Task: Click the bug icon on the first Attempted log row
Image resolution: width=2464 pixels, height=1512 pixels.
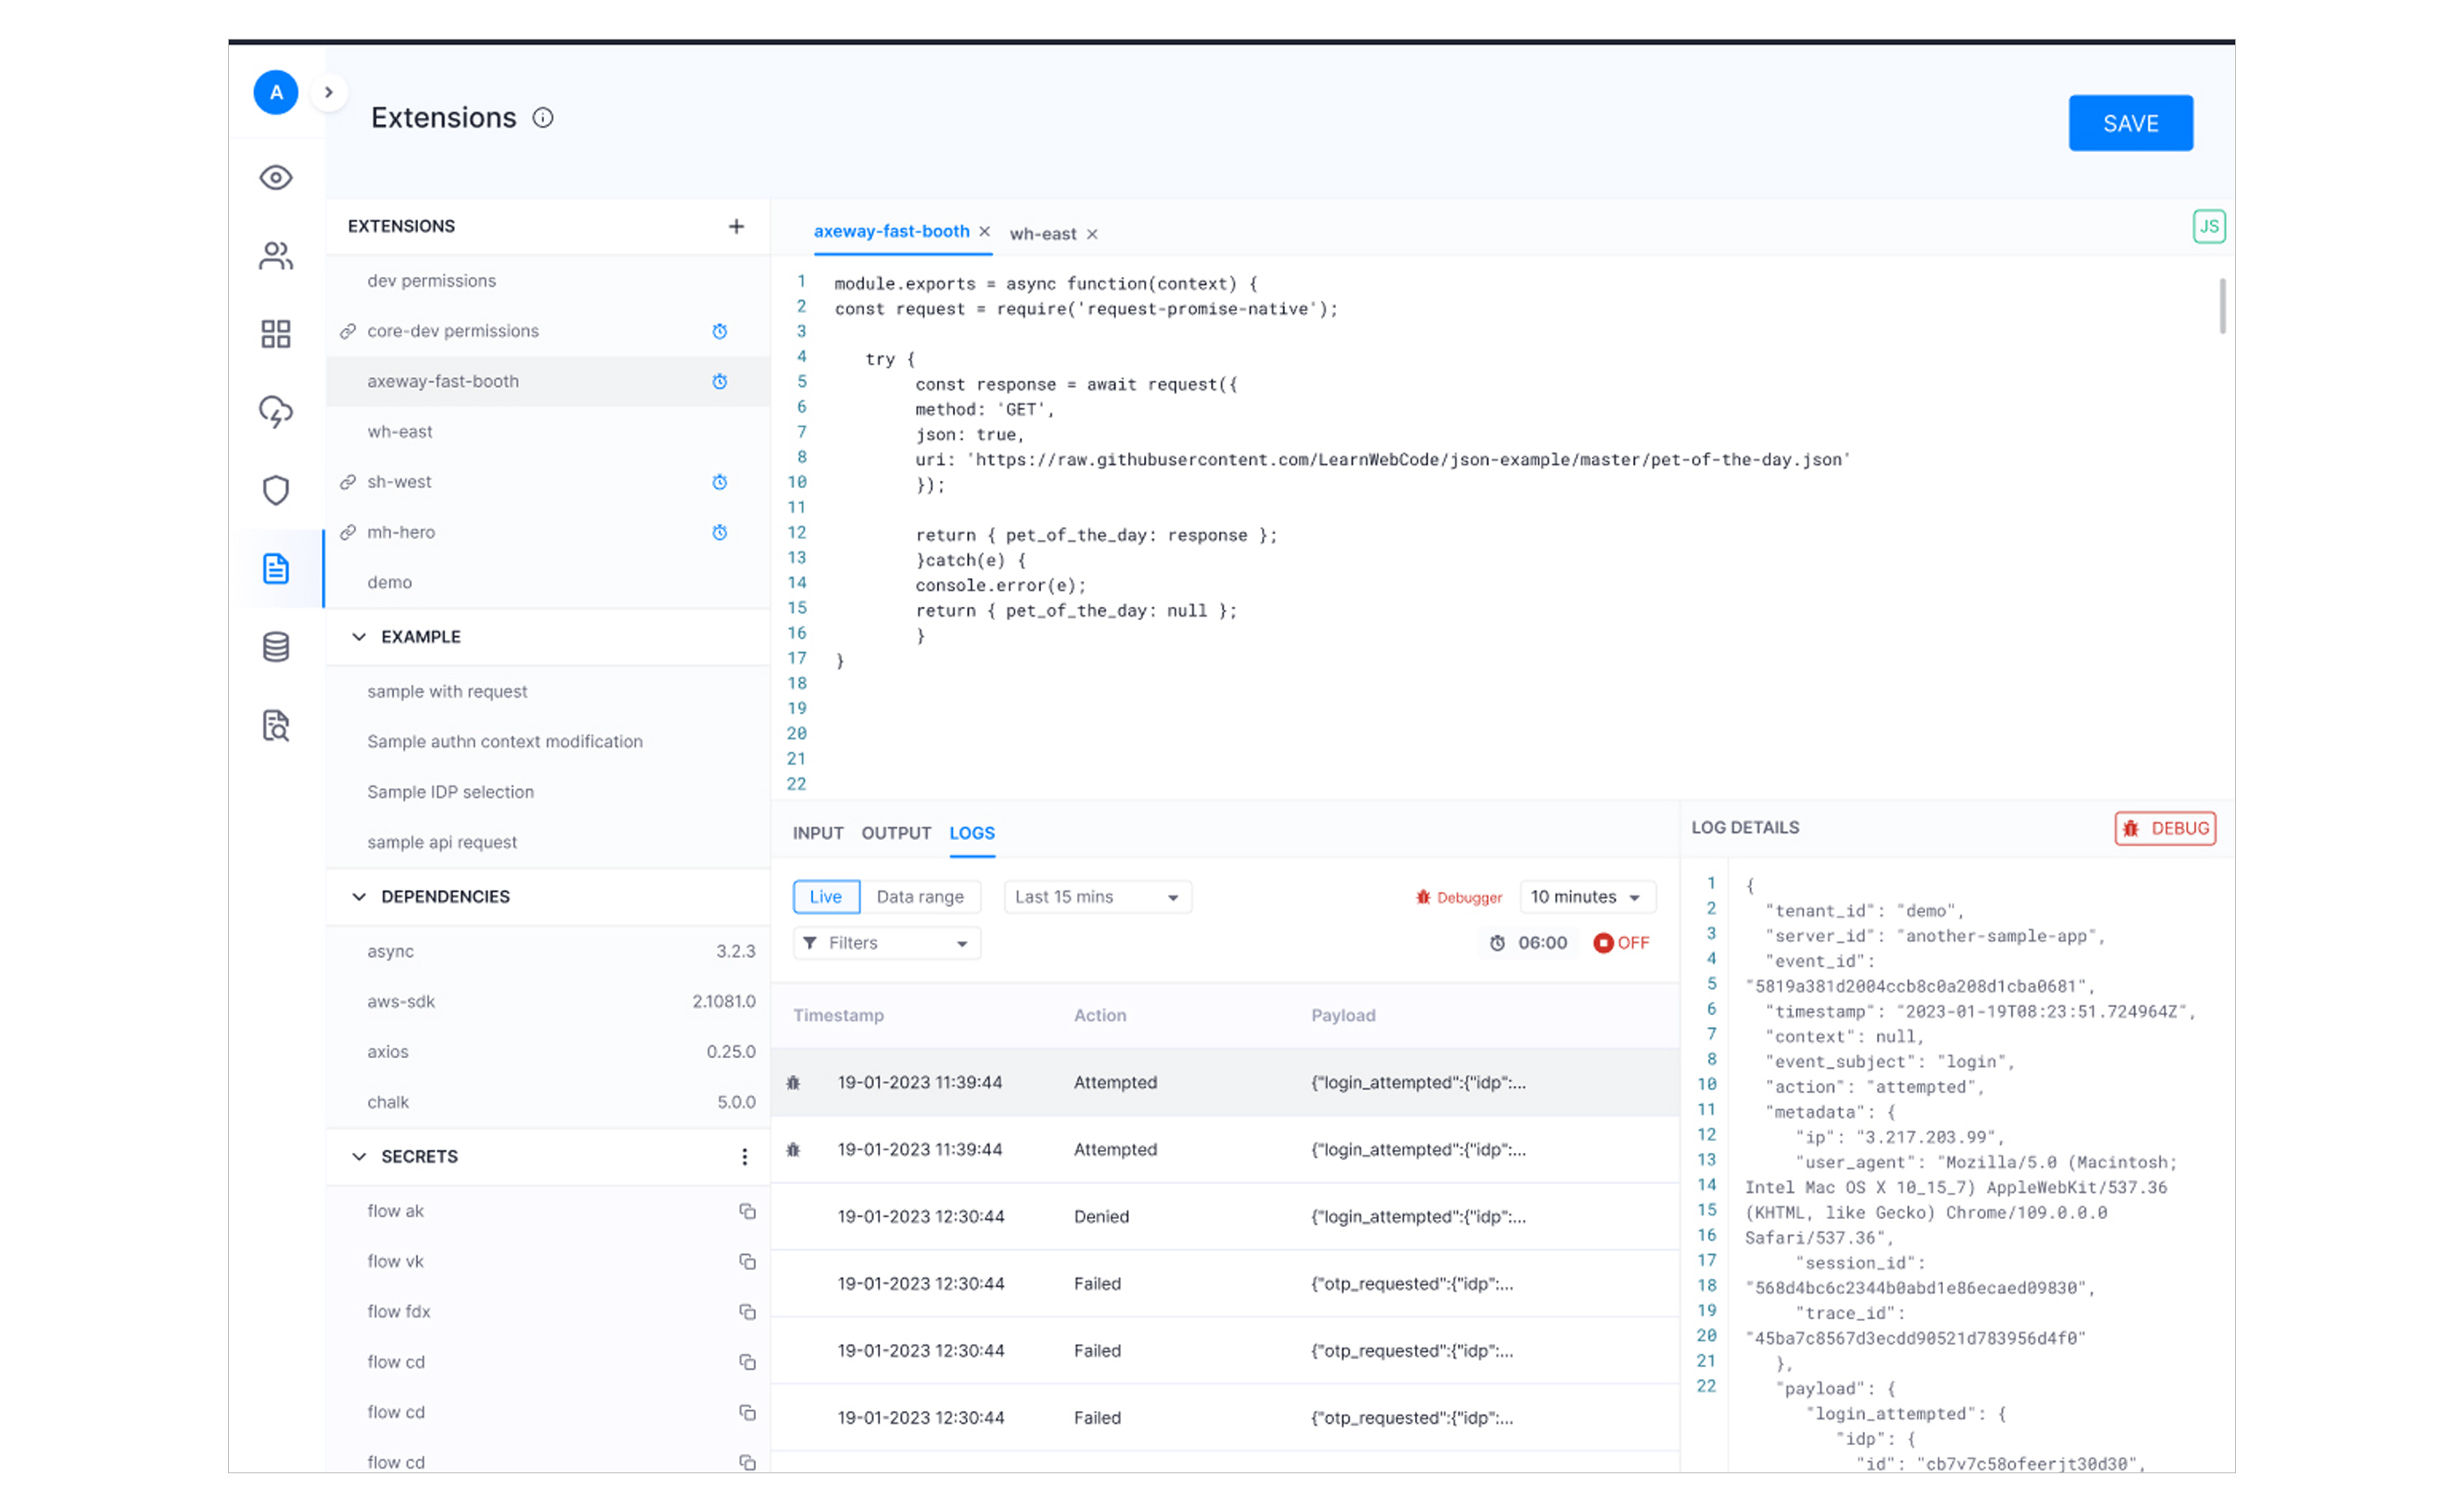Action: (794, 1082)
